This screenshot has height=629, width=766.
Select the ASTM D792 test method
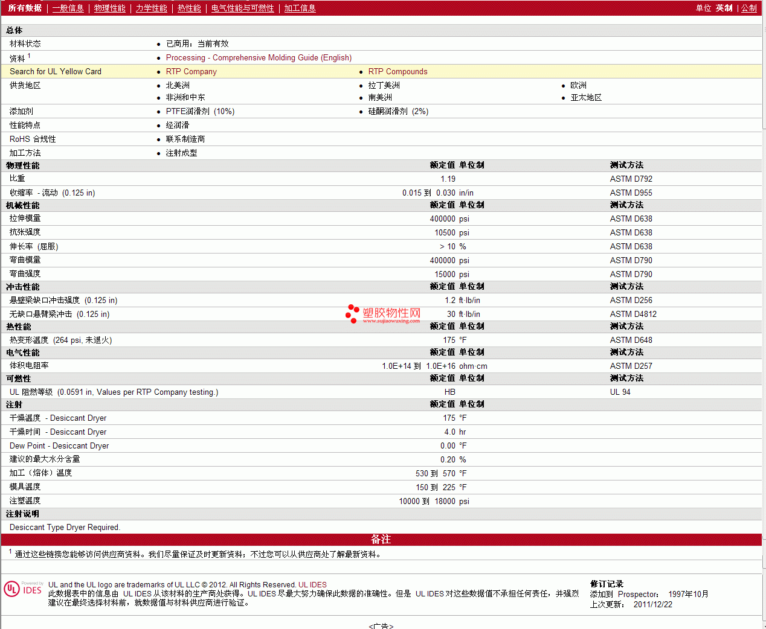coord(631,179)
